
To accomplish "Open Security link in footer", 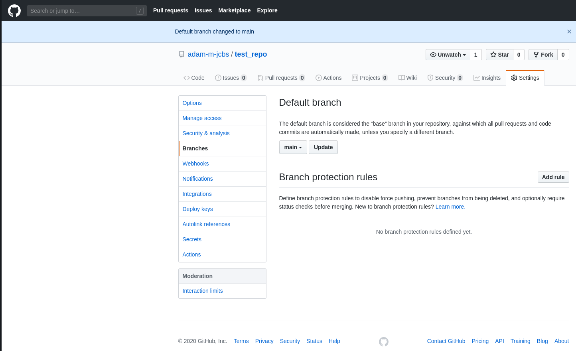I will 290,341.
